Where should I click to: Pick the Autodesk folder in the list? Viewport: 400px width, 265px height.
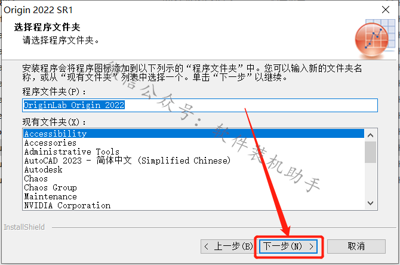(x=194, y=170)
